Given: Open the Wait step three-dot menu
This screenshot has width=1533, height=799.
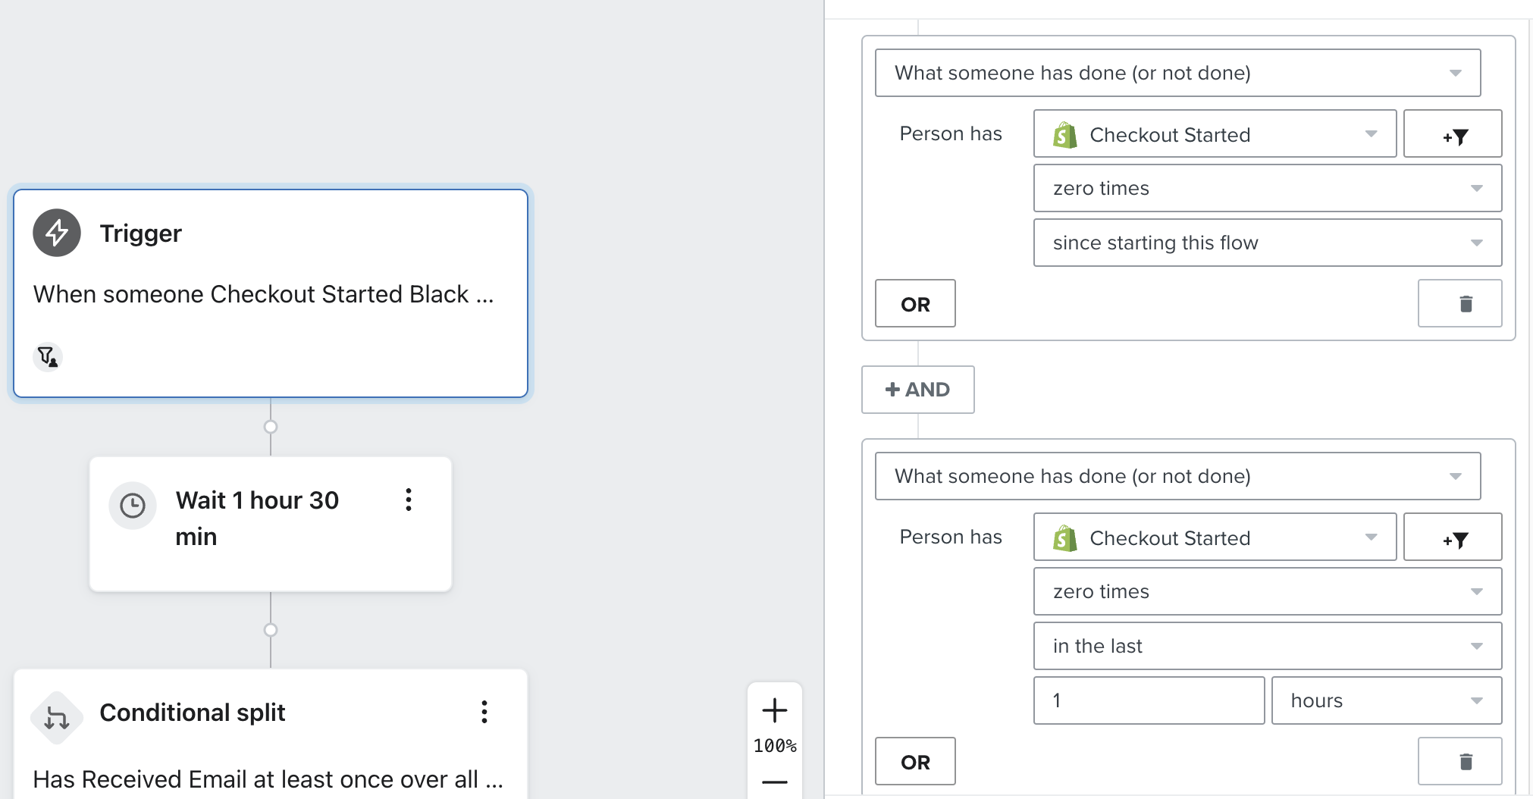Looking at the screenshot, I should (x=409, y=500).
